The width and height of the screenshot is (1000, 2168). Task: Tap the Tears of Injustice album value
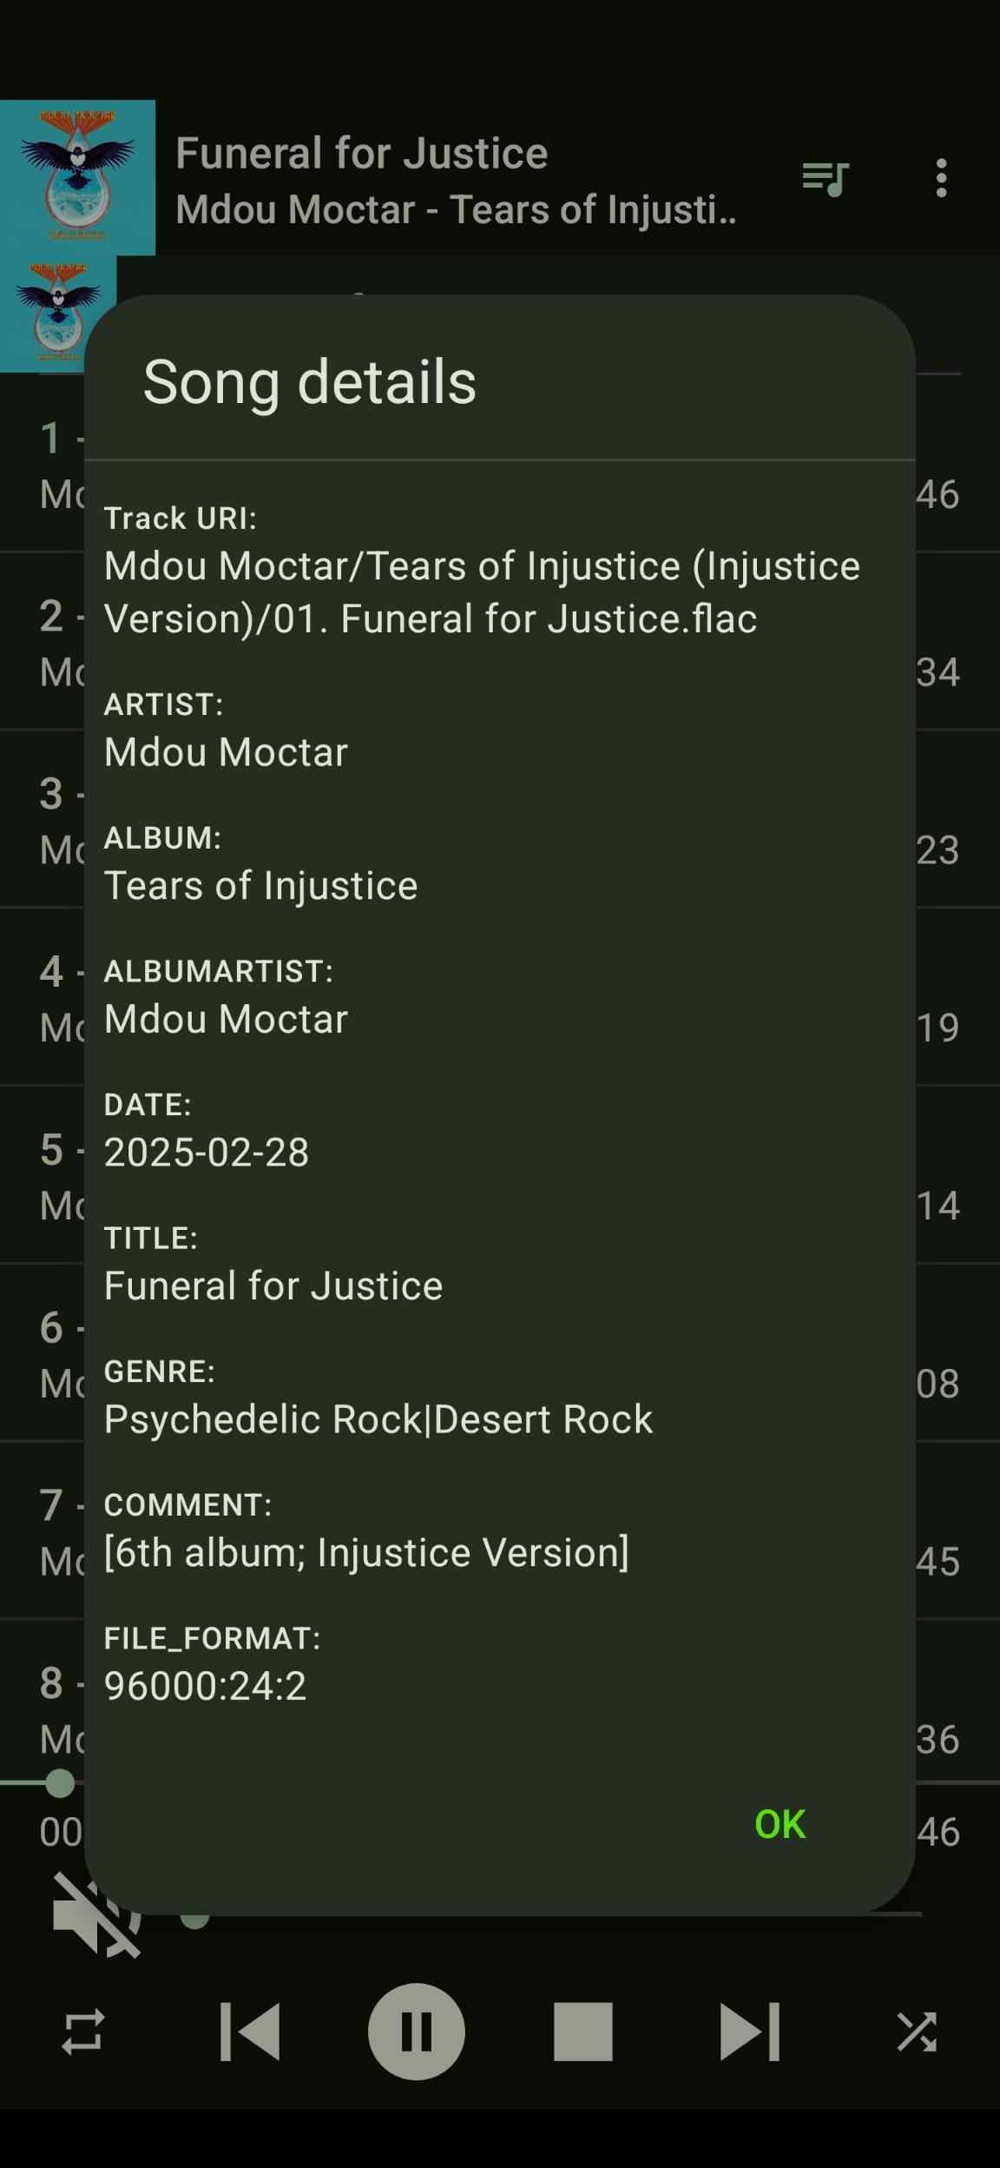[261, 885]
